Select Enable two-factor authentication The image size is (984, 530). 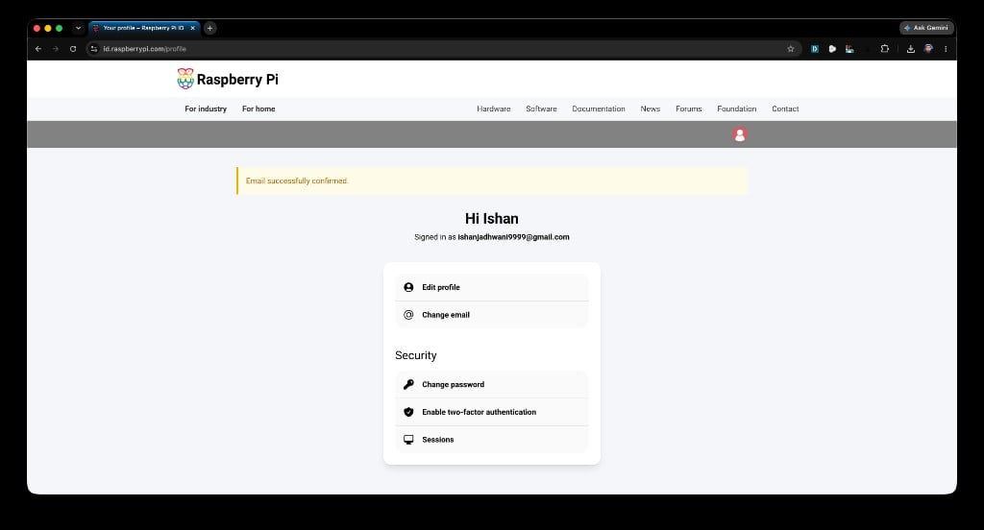[492, 412]
